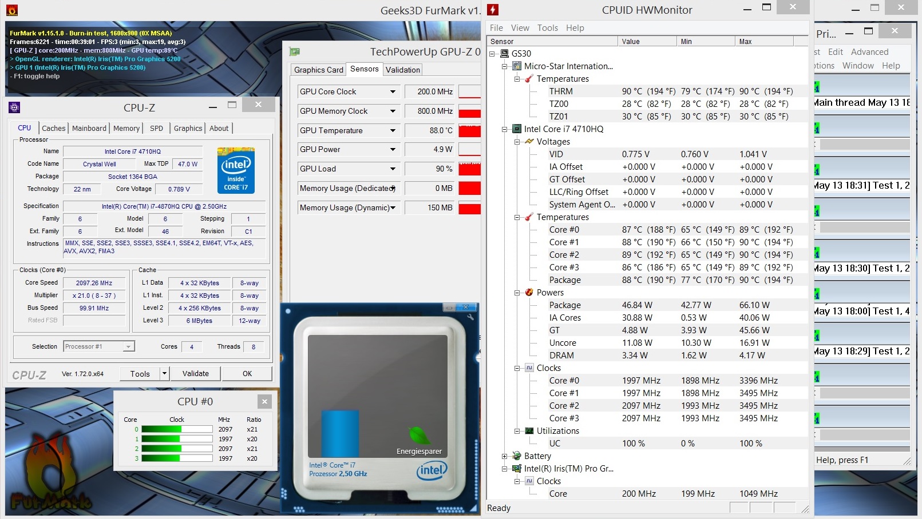Switch to the Mainboard tab in CPU-Z

tap(89, 128)
